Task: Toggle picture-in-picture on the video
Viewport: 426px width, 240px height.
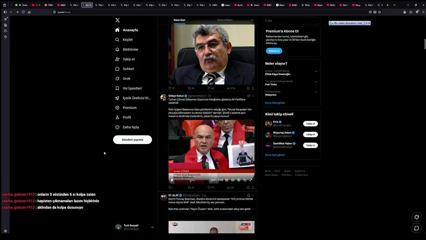Action: pyautogui.click(x=245, y=180)
